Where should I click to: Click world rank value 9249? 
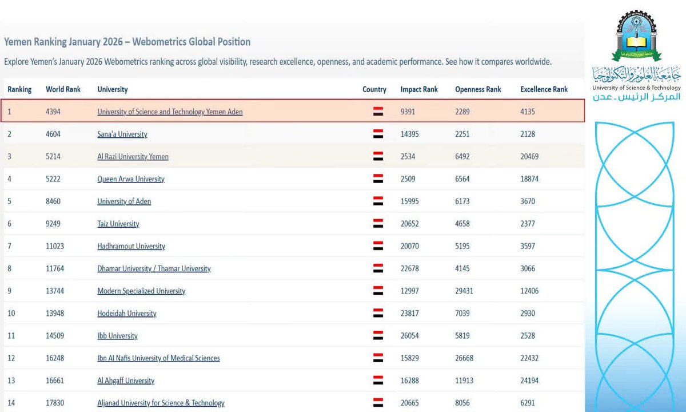[53, 224]
